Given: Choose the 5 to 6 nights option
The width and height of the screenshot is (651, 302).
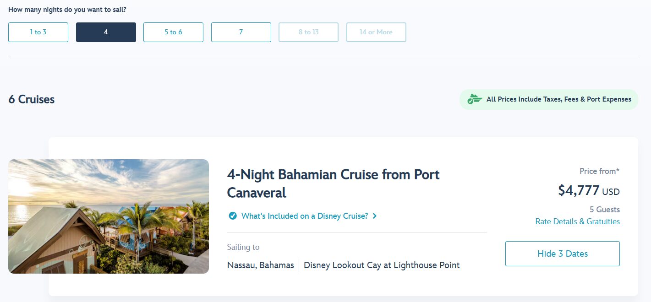Looking at the screenshot, I should (x=173, y=32).
